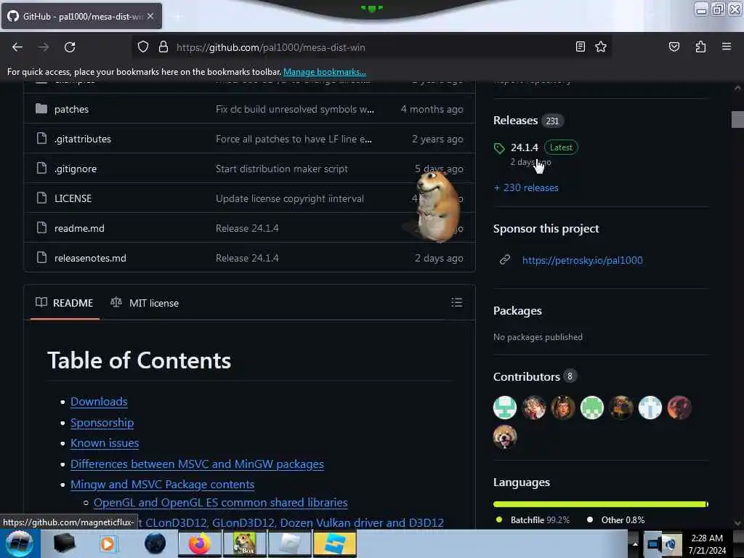This screenshot has width=744, height=558.
Task: Launch Firefox from the taskbar
Action: coord(200,543)
